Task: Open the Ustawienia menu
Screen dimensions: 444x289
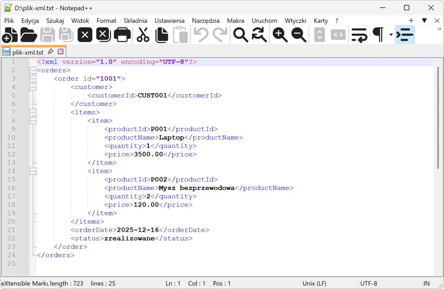Action: tap(170, 20)
